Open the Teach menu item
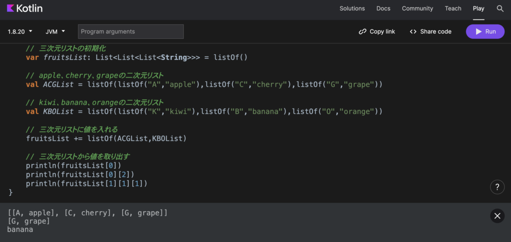 [x=453, y=8]
